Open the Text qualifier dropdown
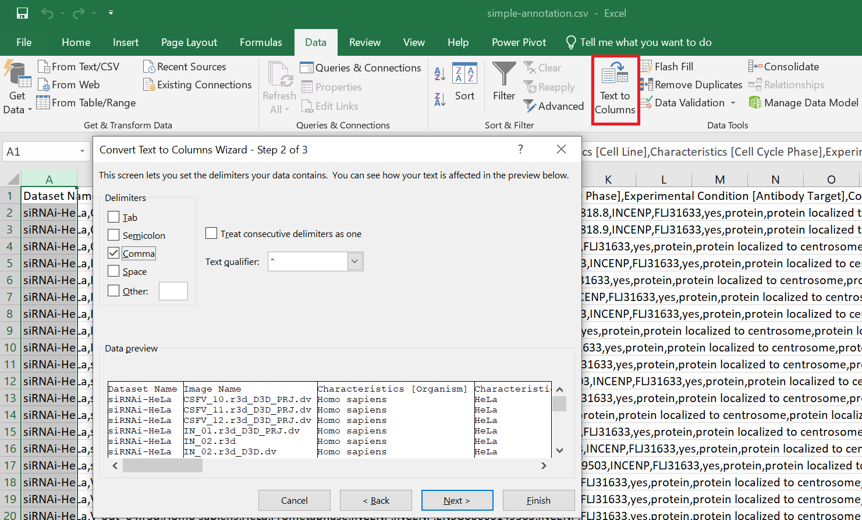862x520 pixels. [355, 261]
